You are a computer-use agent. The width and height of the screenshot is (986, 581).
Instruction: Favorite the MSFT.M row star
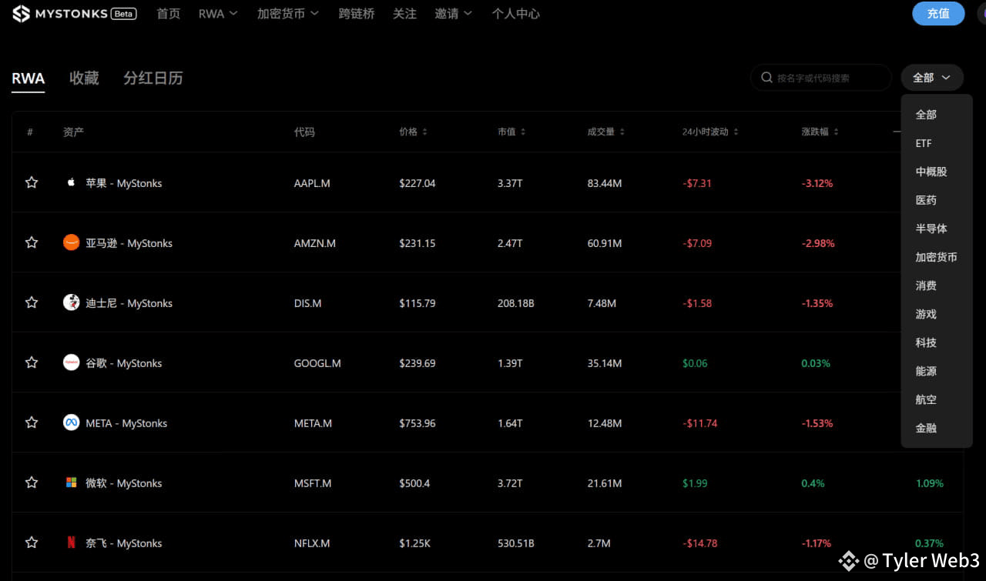[x=32, y=482]
